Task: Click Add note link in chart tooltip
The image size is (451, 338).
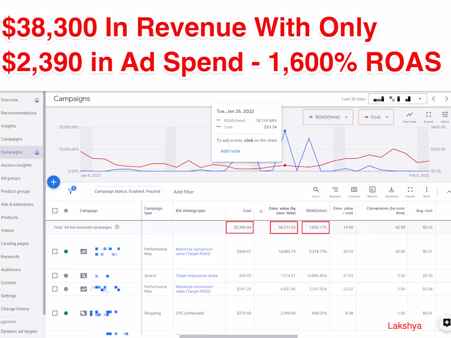Action: point(231,151)
